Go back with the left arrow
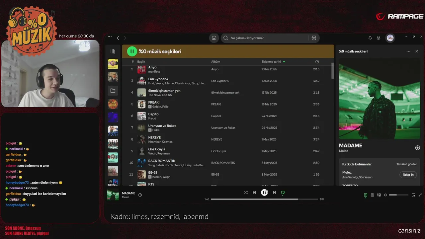Viewport: 425px width, 239px height. point(118,38)
